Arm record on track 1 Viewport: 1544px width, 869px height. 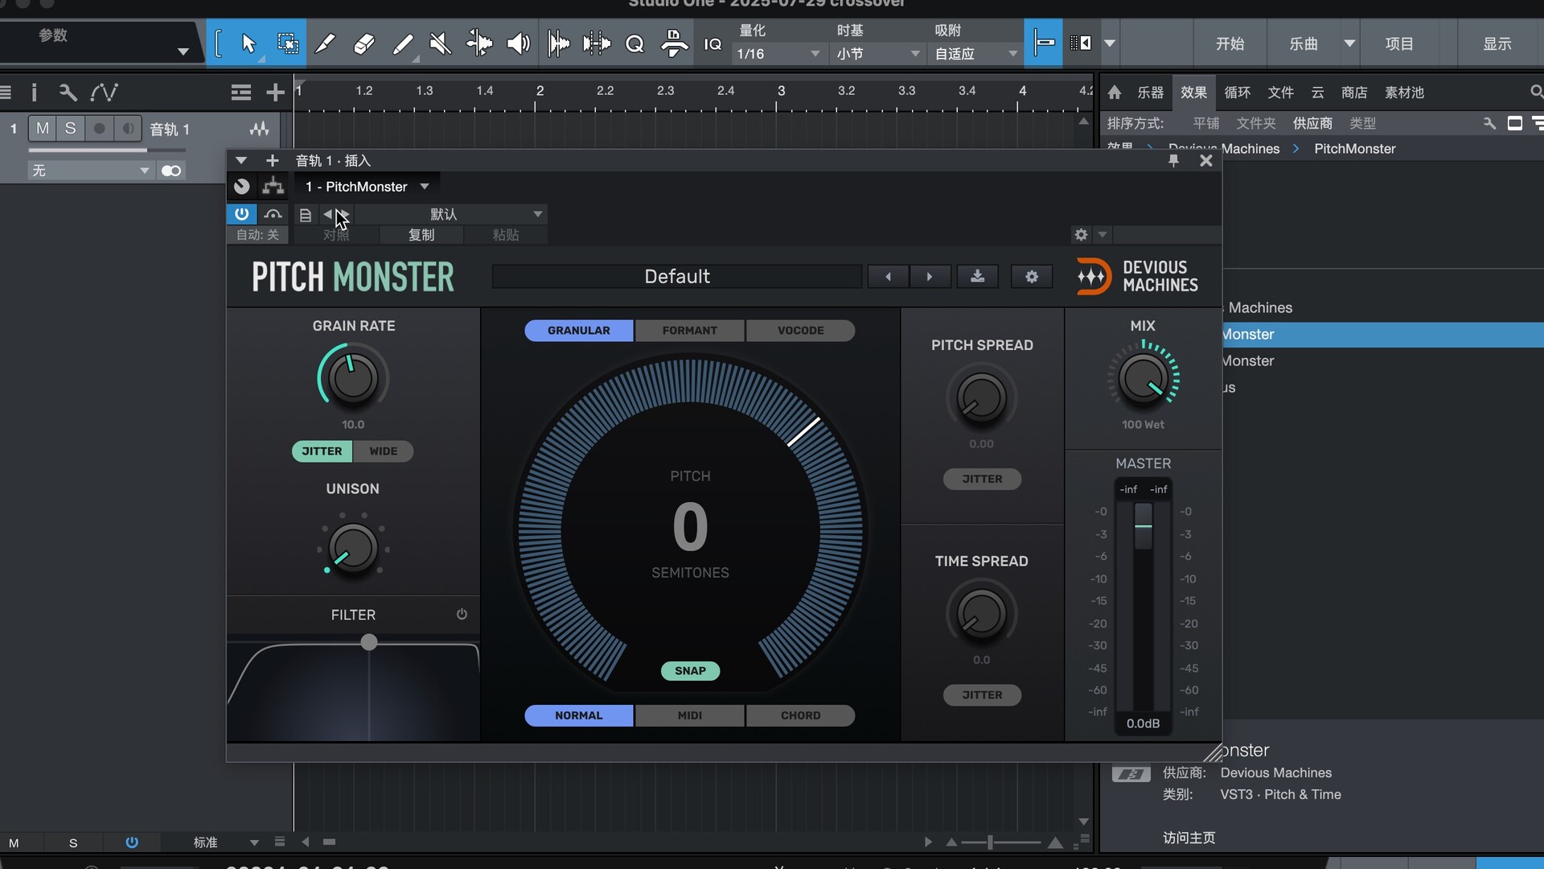pos(99,128)
